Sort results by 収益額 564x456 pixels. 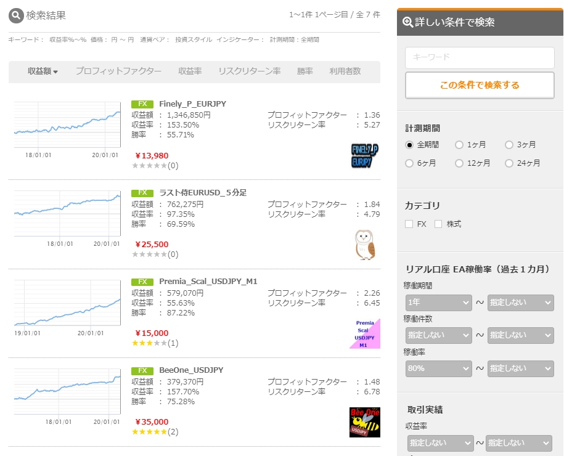coord(43,71)
